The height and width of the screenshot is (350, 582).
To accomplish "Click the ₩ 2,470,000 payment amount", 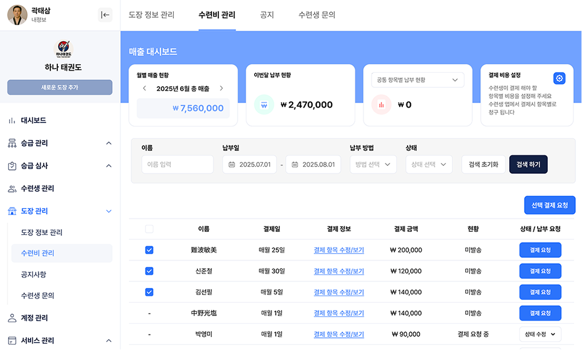I will [307, 105].
